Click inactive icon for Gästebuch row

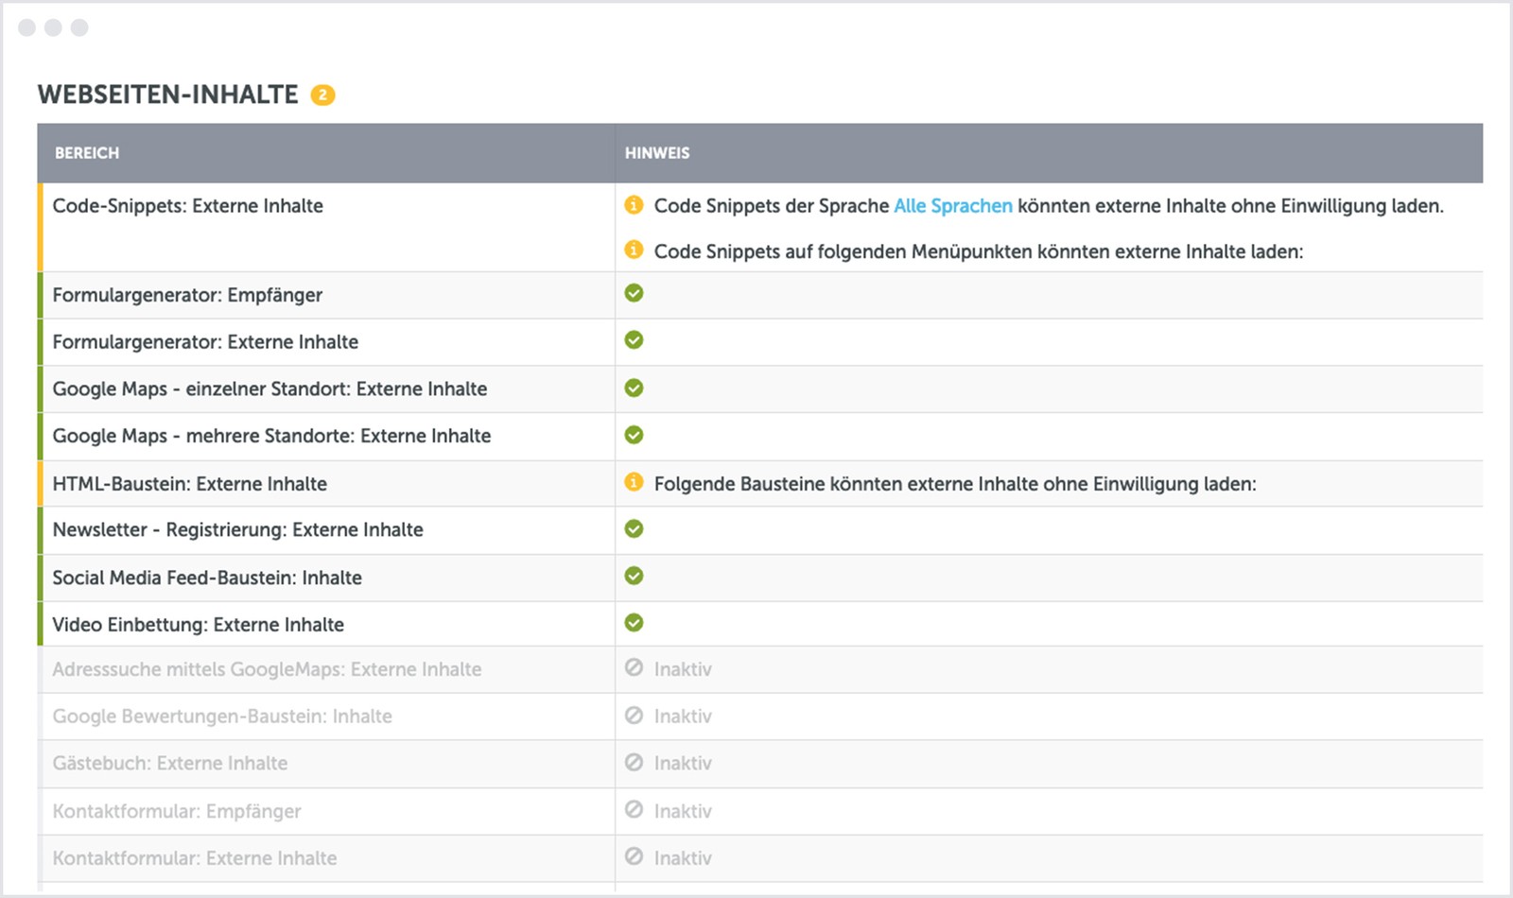tap(634, 762)
